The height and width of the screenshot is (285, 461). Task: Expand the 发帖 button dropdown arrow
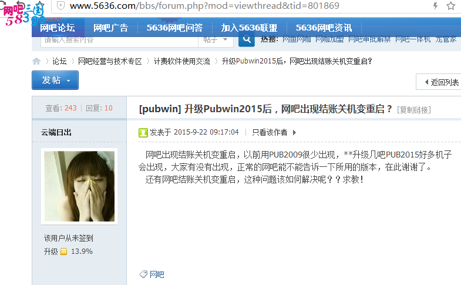(x=69, y=81)
